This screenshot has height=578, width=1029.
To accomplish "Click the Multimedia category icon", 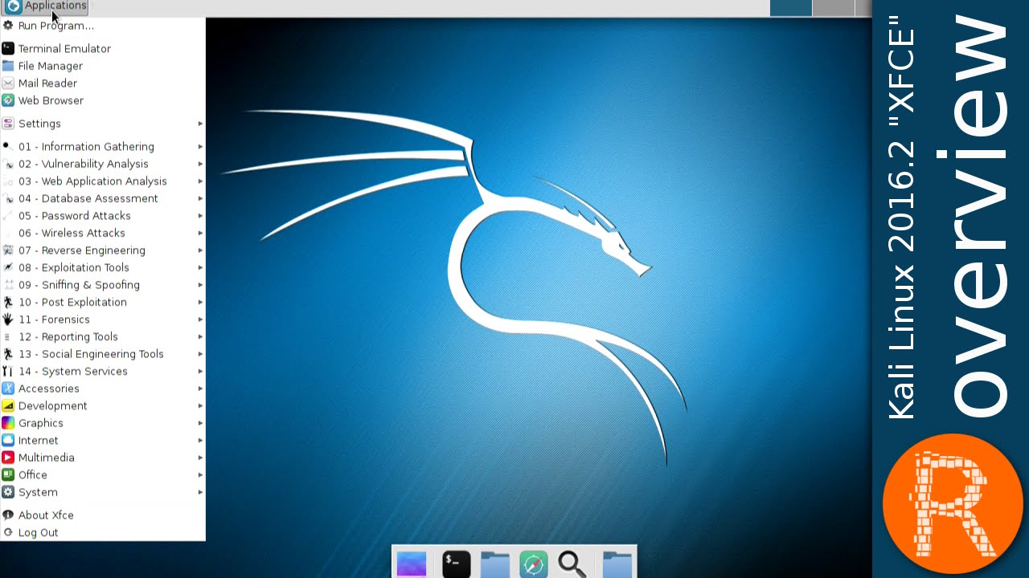I will 8,457.
